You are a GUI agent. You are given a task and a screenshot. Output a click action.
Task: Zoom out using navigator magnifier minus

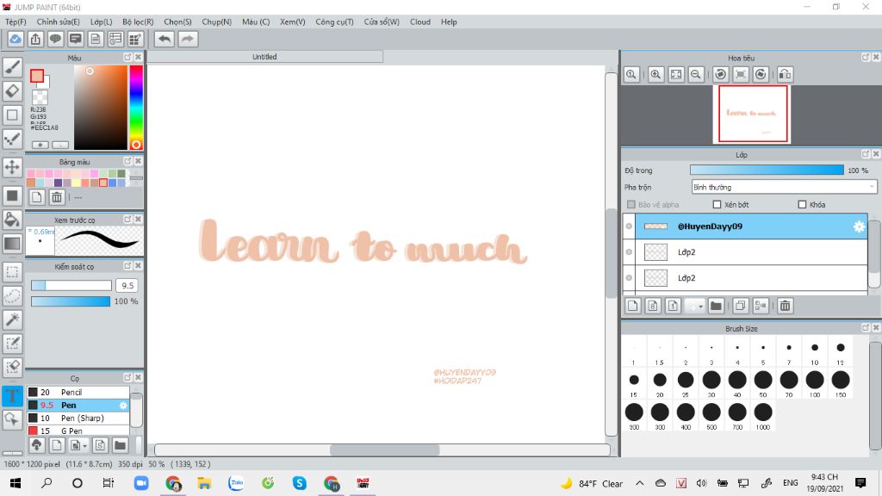[696, 74]
